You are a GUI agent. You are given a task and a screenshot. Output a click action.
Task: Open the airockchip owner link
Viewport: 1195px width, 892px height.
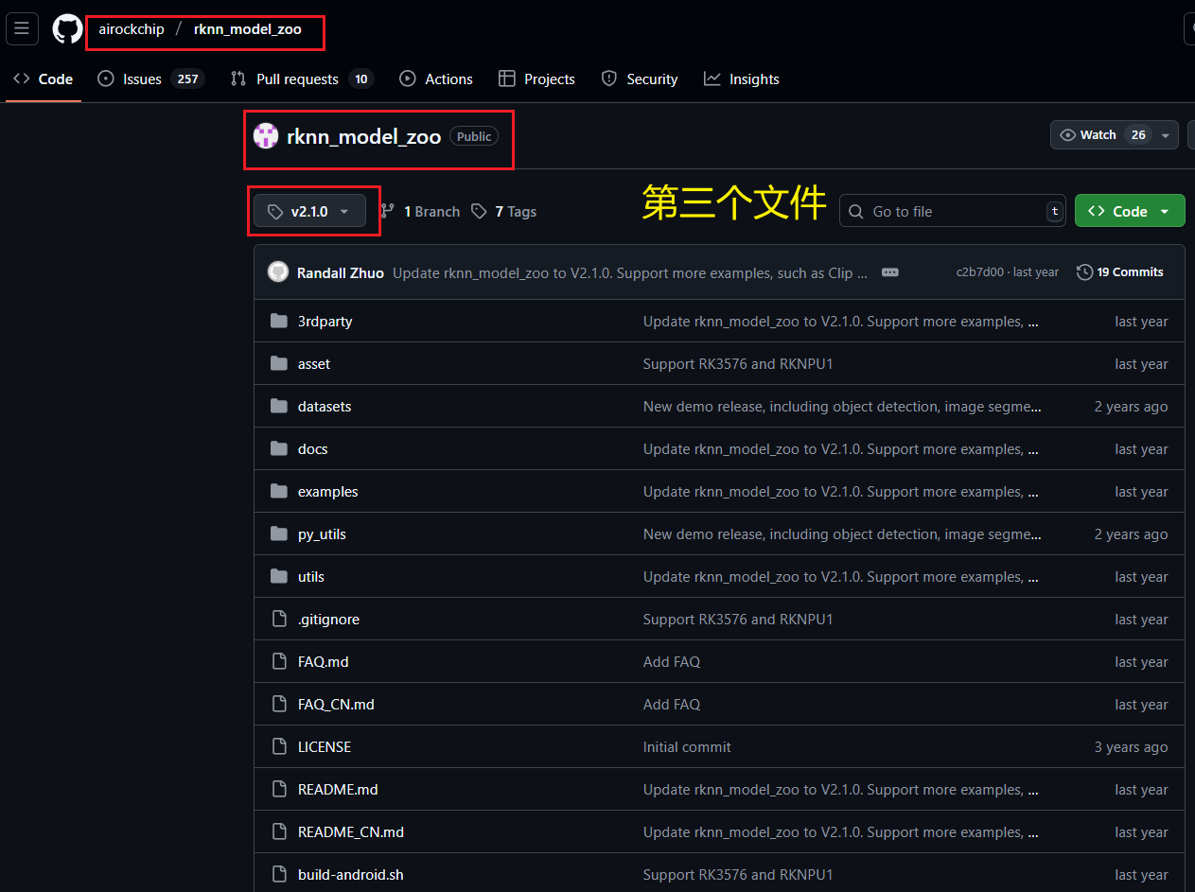click(x=132, y=29)
